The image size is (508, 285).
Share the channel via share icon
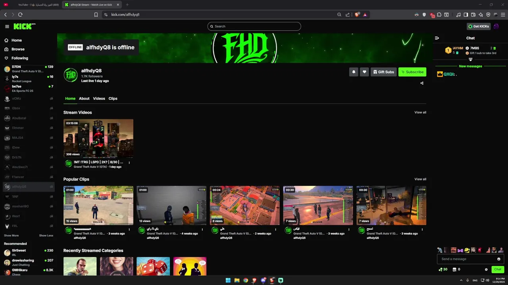tap(422, 83)
